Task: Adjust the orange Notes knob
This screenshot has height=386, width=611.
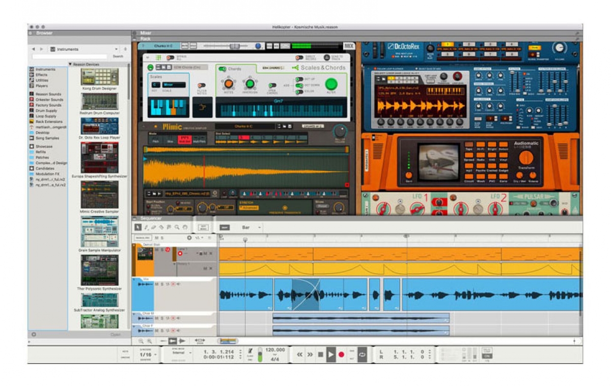Action: tap(229, 83)
